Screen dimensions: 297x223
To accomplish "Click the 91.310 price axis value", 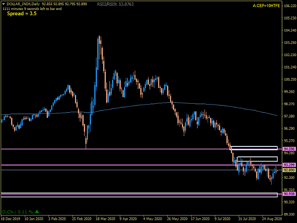I will click(x=289, y=190).
